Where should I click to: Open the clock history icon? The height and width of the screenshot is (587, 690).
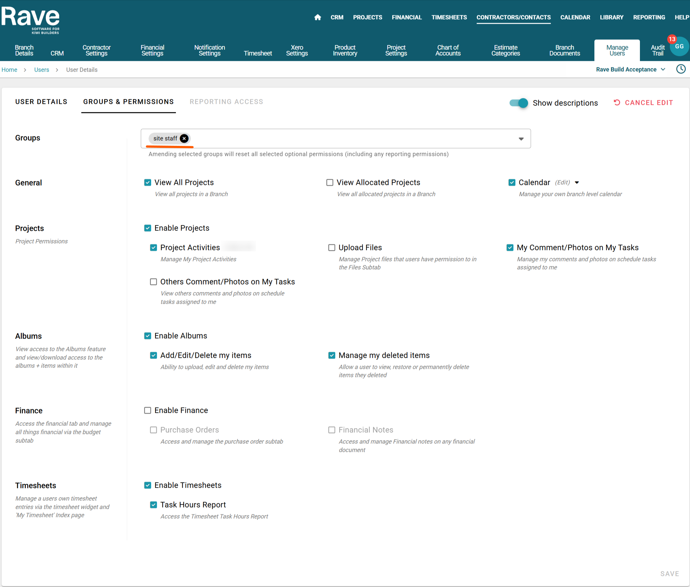pos(681,69)
